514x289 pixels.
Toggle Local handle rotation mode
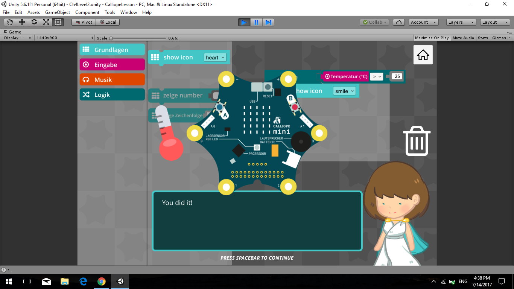(108, 22)
